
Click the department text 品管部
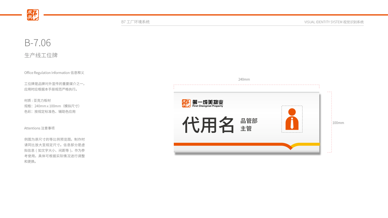coord(249,121)
